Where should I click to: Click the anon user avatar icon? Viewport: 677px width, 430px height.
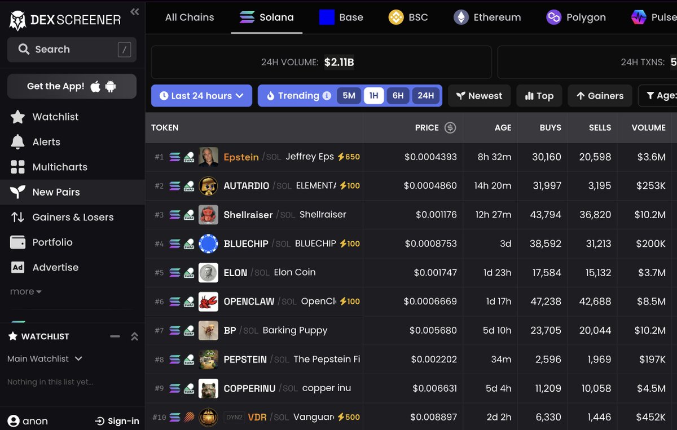tap(14, 421)
